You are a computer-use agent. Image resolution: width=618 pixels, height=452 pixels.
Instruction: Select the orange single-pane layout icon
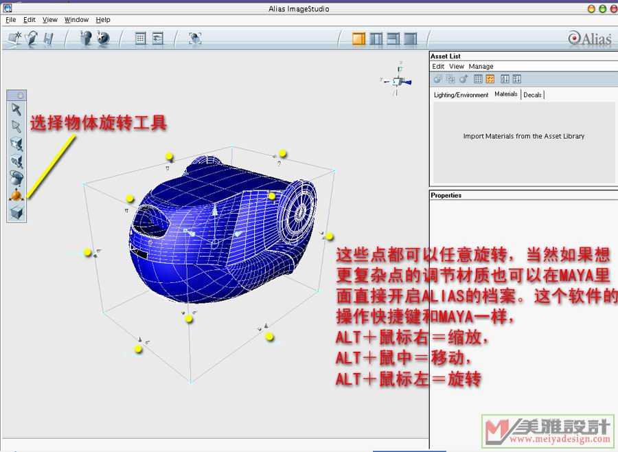tap(358, 38)
